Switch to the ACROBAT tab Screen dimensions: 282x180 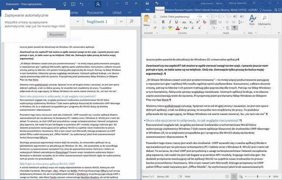click(252, 10)
